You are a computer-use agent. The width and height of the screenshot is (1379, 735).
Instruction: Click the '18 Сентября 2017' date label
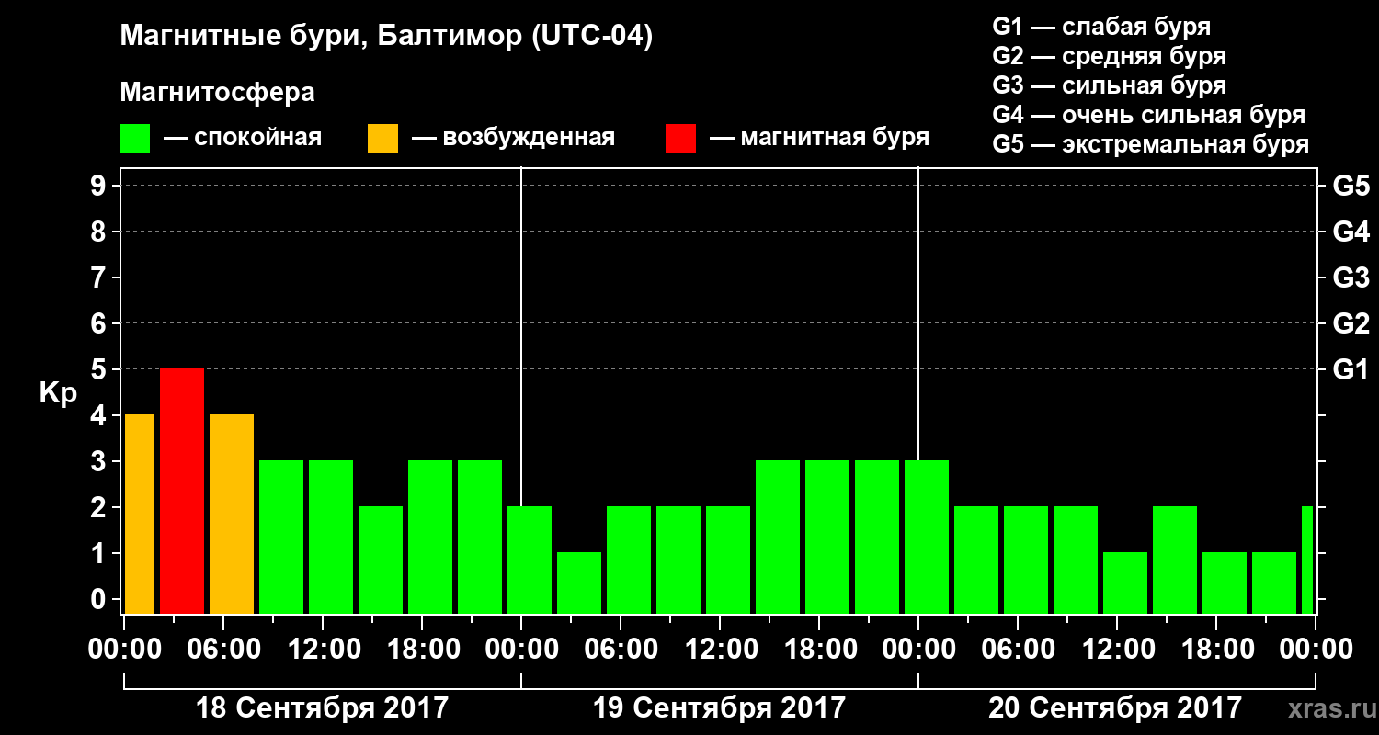coord(323,708)
